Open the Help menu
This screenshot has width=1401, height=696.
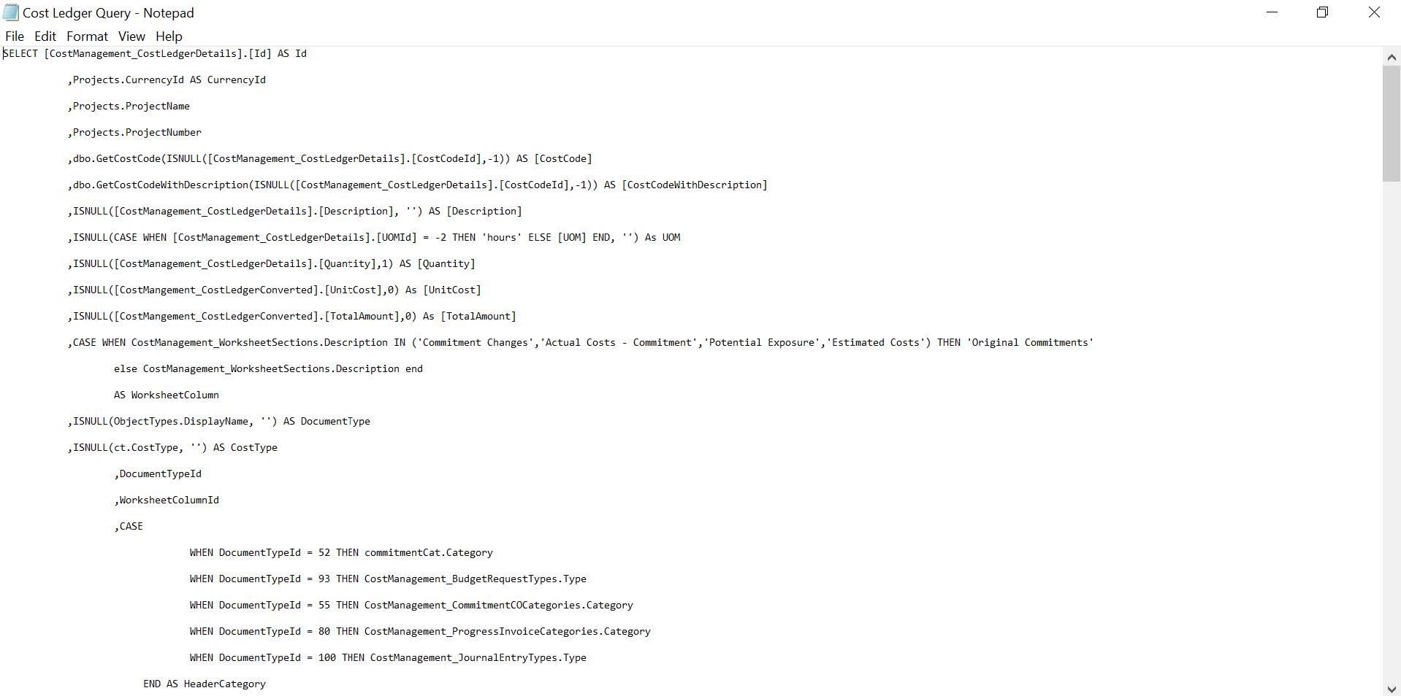(x=169, y=36)
